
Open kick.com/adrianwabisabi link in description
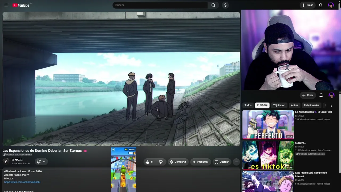pyautogui.click(x=22, y=182)
